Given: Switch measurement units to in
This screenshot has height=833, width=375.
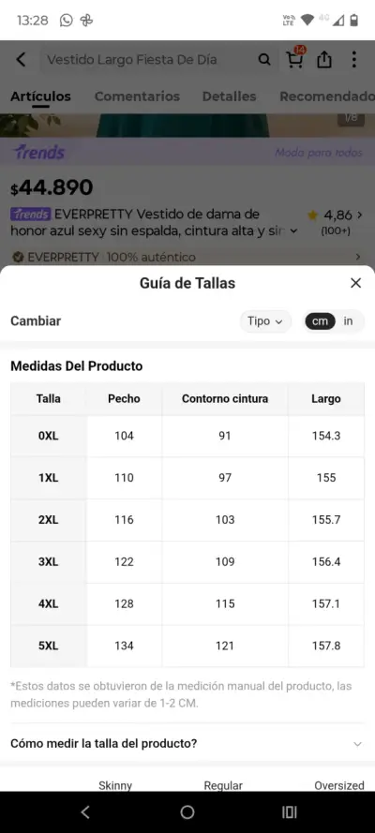Looking at the screenshot, I should point(348,321).
